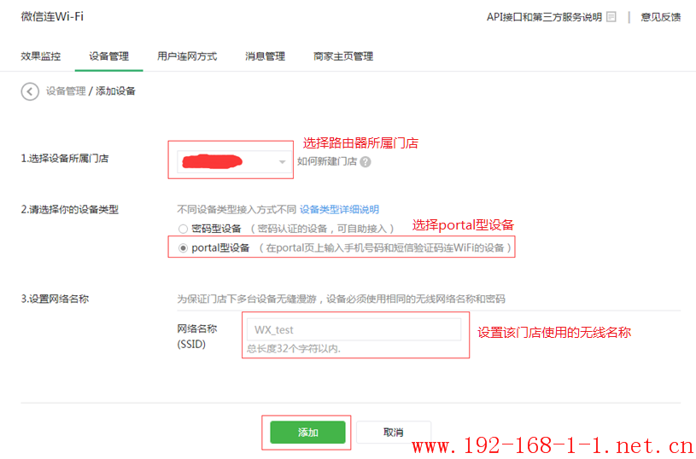Screen dimensions: 696x459
Task: Select the portal型设备 radio button
Action: [183, 248]
